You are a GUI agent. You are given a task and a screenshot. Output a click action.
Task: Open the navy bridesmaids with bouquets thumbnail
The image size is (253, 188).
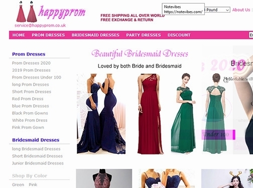coord(167,178)
